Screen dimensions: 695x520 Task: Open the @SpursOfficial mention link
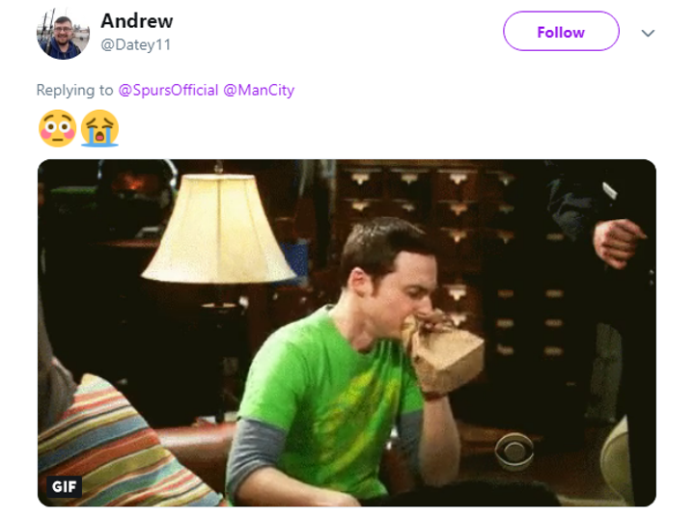pyautogui.click(x=168, y=90)
